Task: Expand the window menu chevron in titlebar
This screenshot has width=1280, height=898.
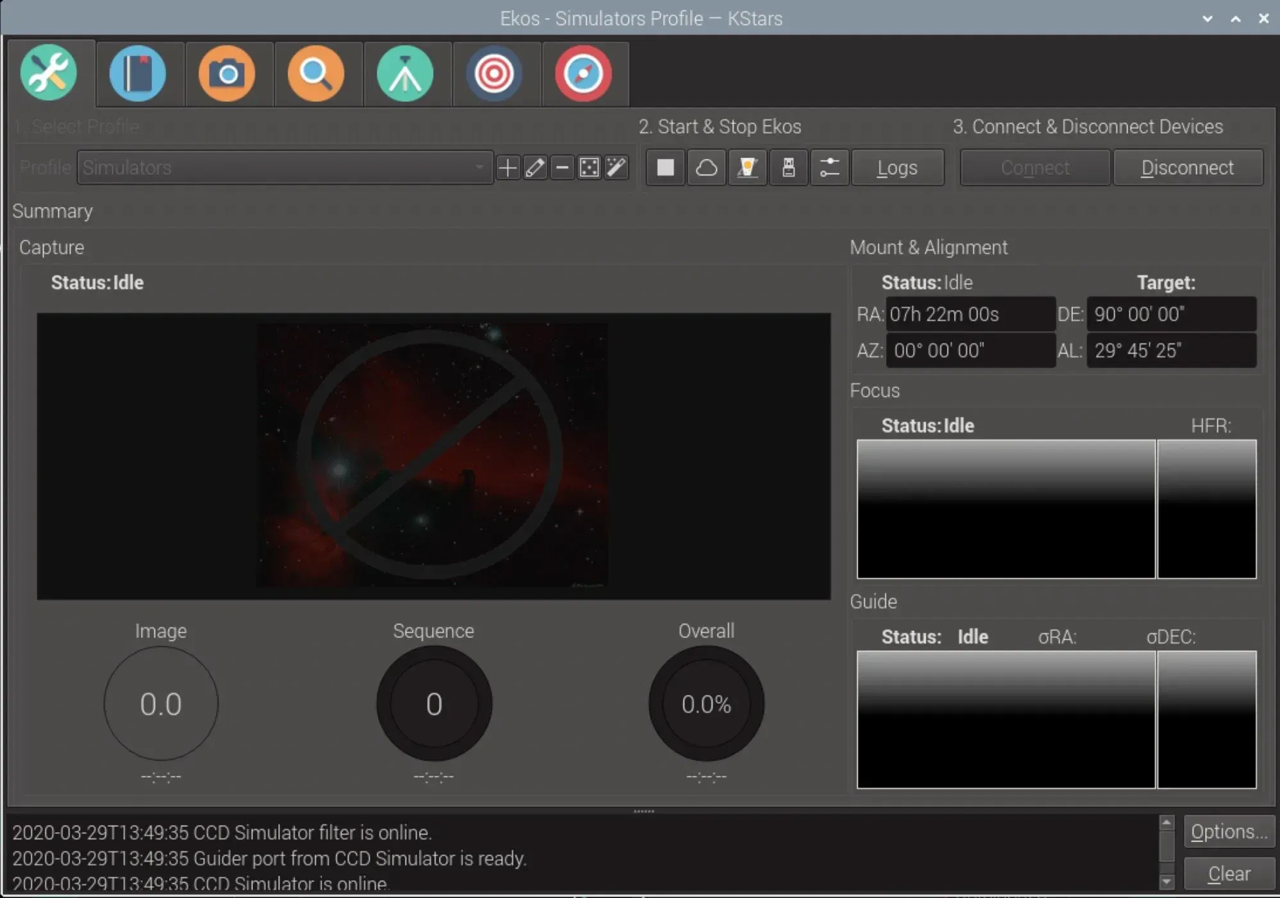Action: [x=1207, y=18]
